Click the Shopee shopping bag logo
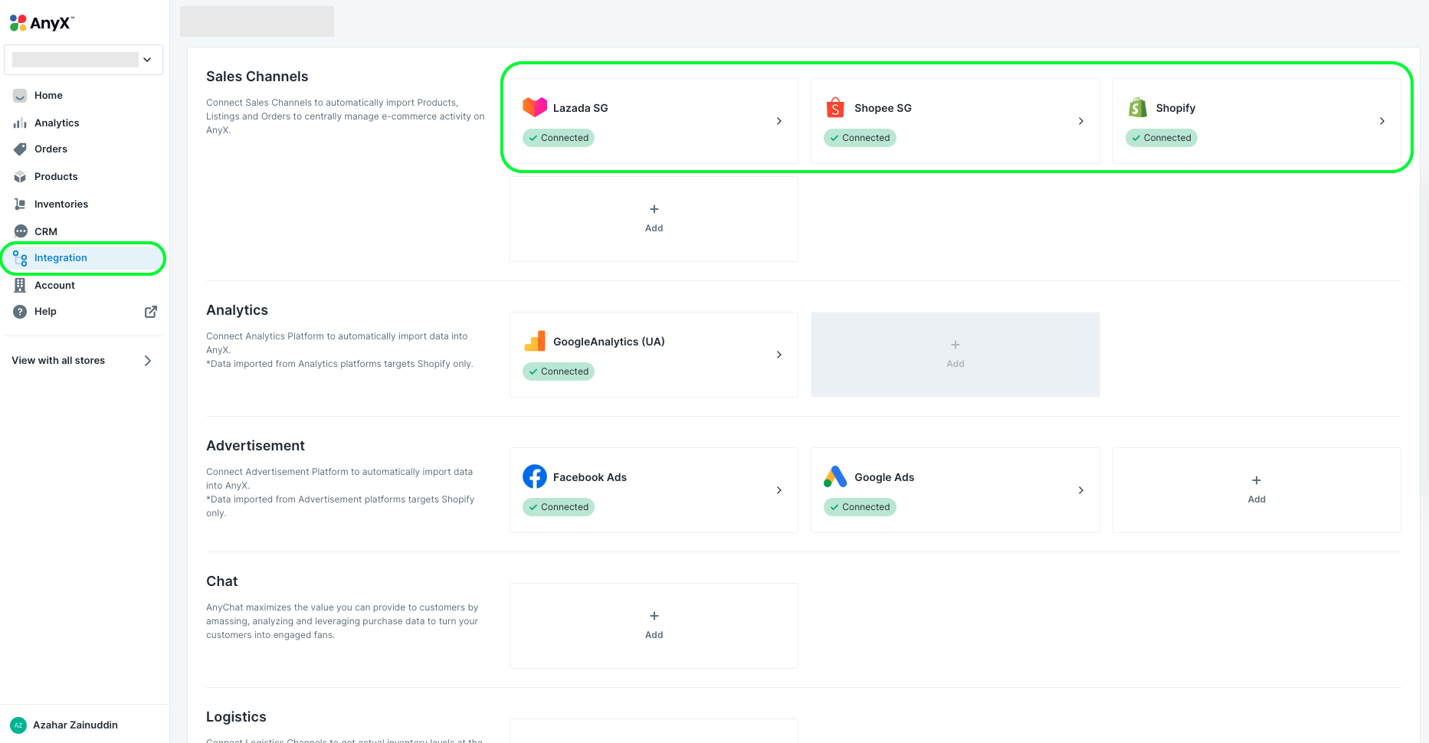The image size is (1429, 743). click(835, 107)
